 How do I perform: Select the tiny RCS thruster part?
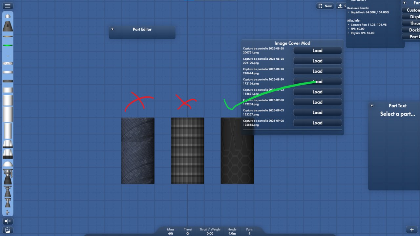8,212
